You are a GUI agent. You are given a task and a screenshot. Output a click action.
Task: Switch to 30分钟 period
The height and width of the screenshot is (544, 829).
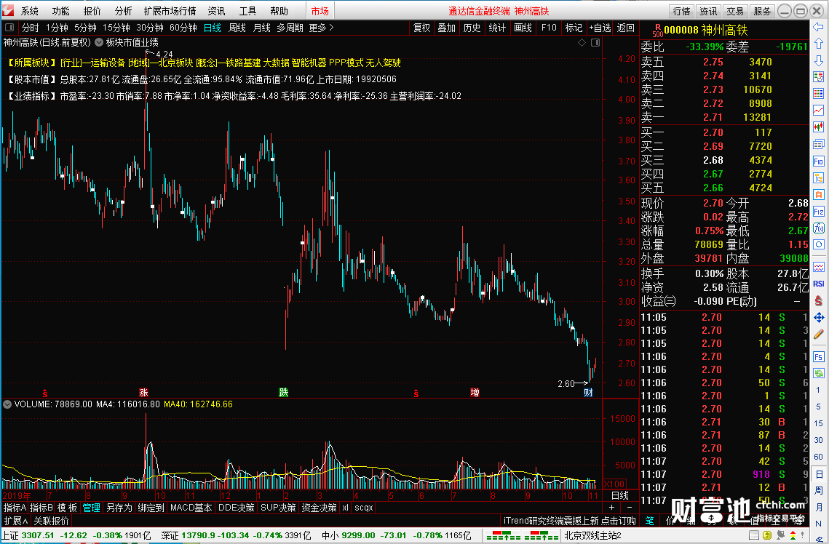pos(150,28)
